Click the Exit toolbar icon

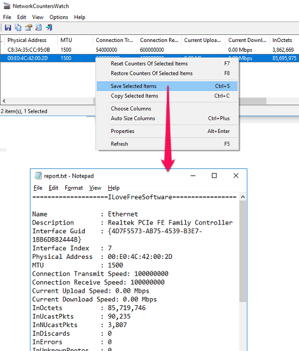tap(49, 28)
